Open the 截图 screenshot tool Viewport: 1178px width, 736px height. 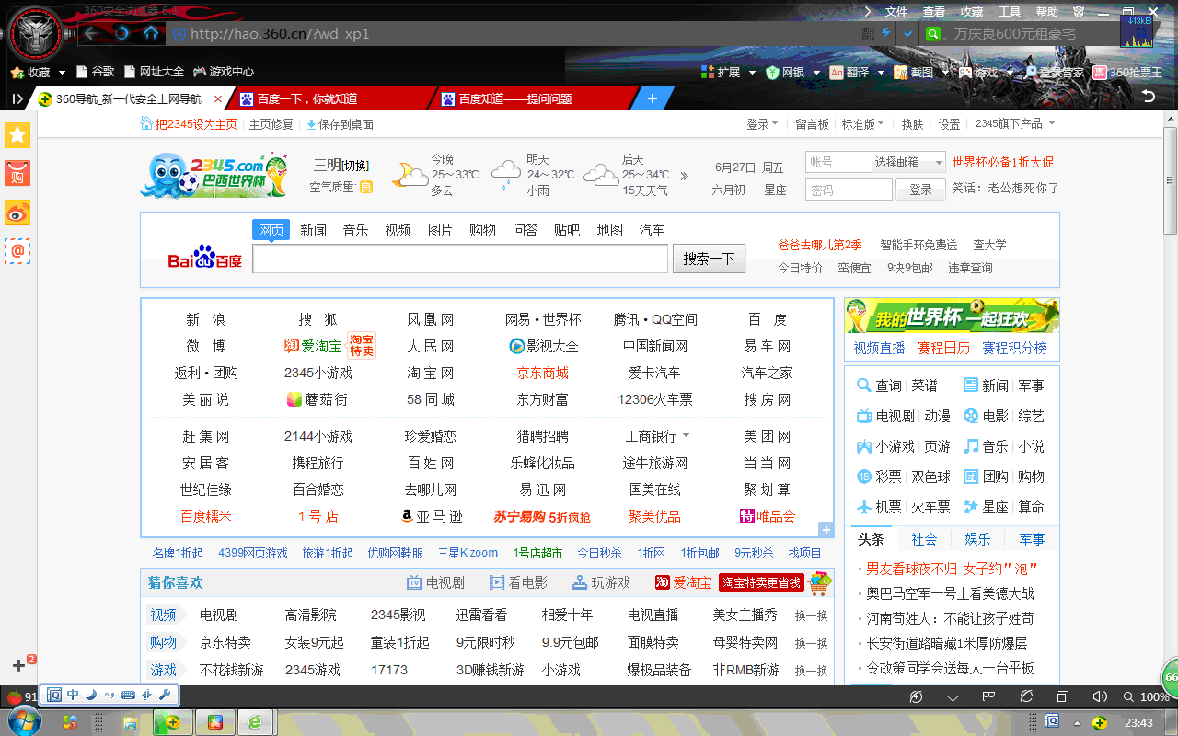pyautogui.click(x=913, y=72)
